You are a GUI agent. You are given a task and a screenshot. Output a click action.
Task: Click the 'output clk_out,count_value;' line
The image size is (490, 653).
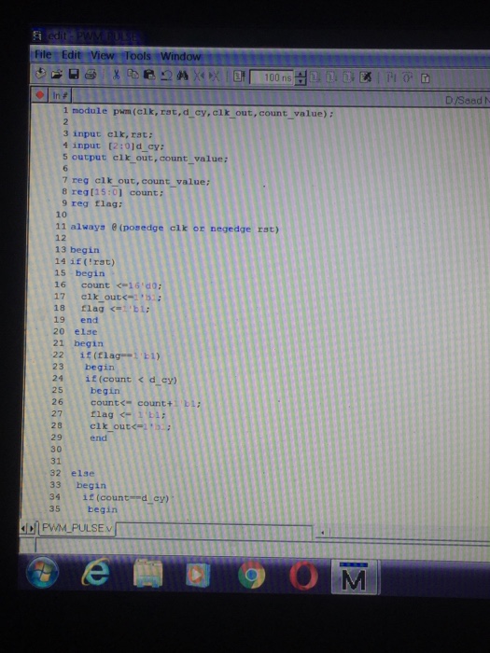pos(149,158)
